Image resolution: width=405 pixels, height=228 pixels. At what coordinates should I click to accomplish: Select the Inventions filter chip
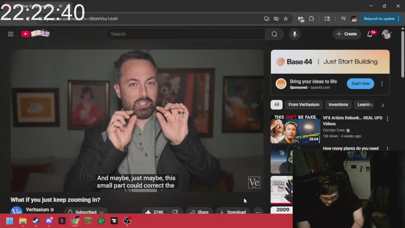pyautogui.click(x=338, y=104)
